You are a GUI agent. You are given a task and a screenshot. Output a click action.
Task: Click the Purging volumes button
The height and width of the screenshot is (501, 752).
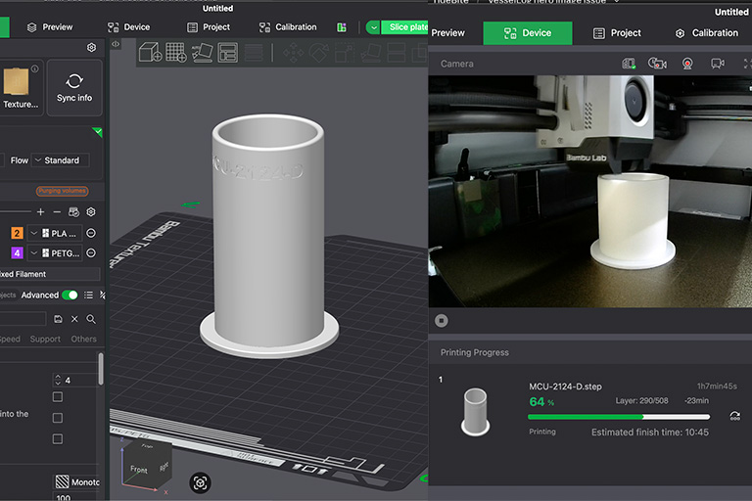(x=62, y=191)
